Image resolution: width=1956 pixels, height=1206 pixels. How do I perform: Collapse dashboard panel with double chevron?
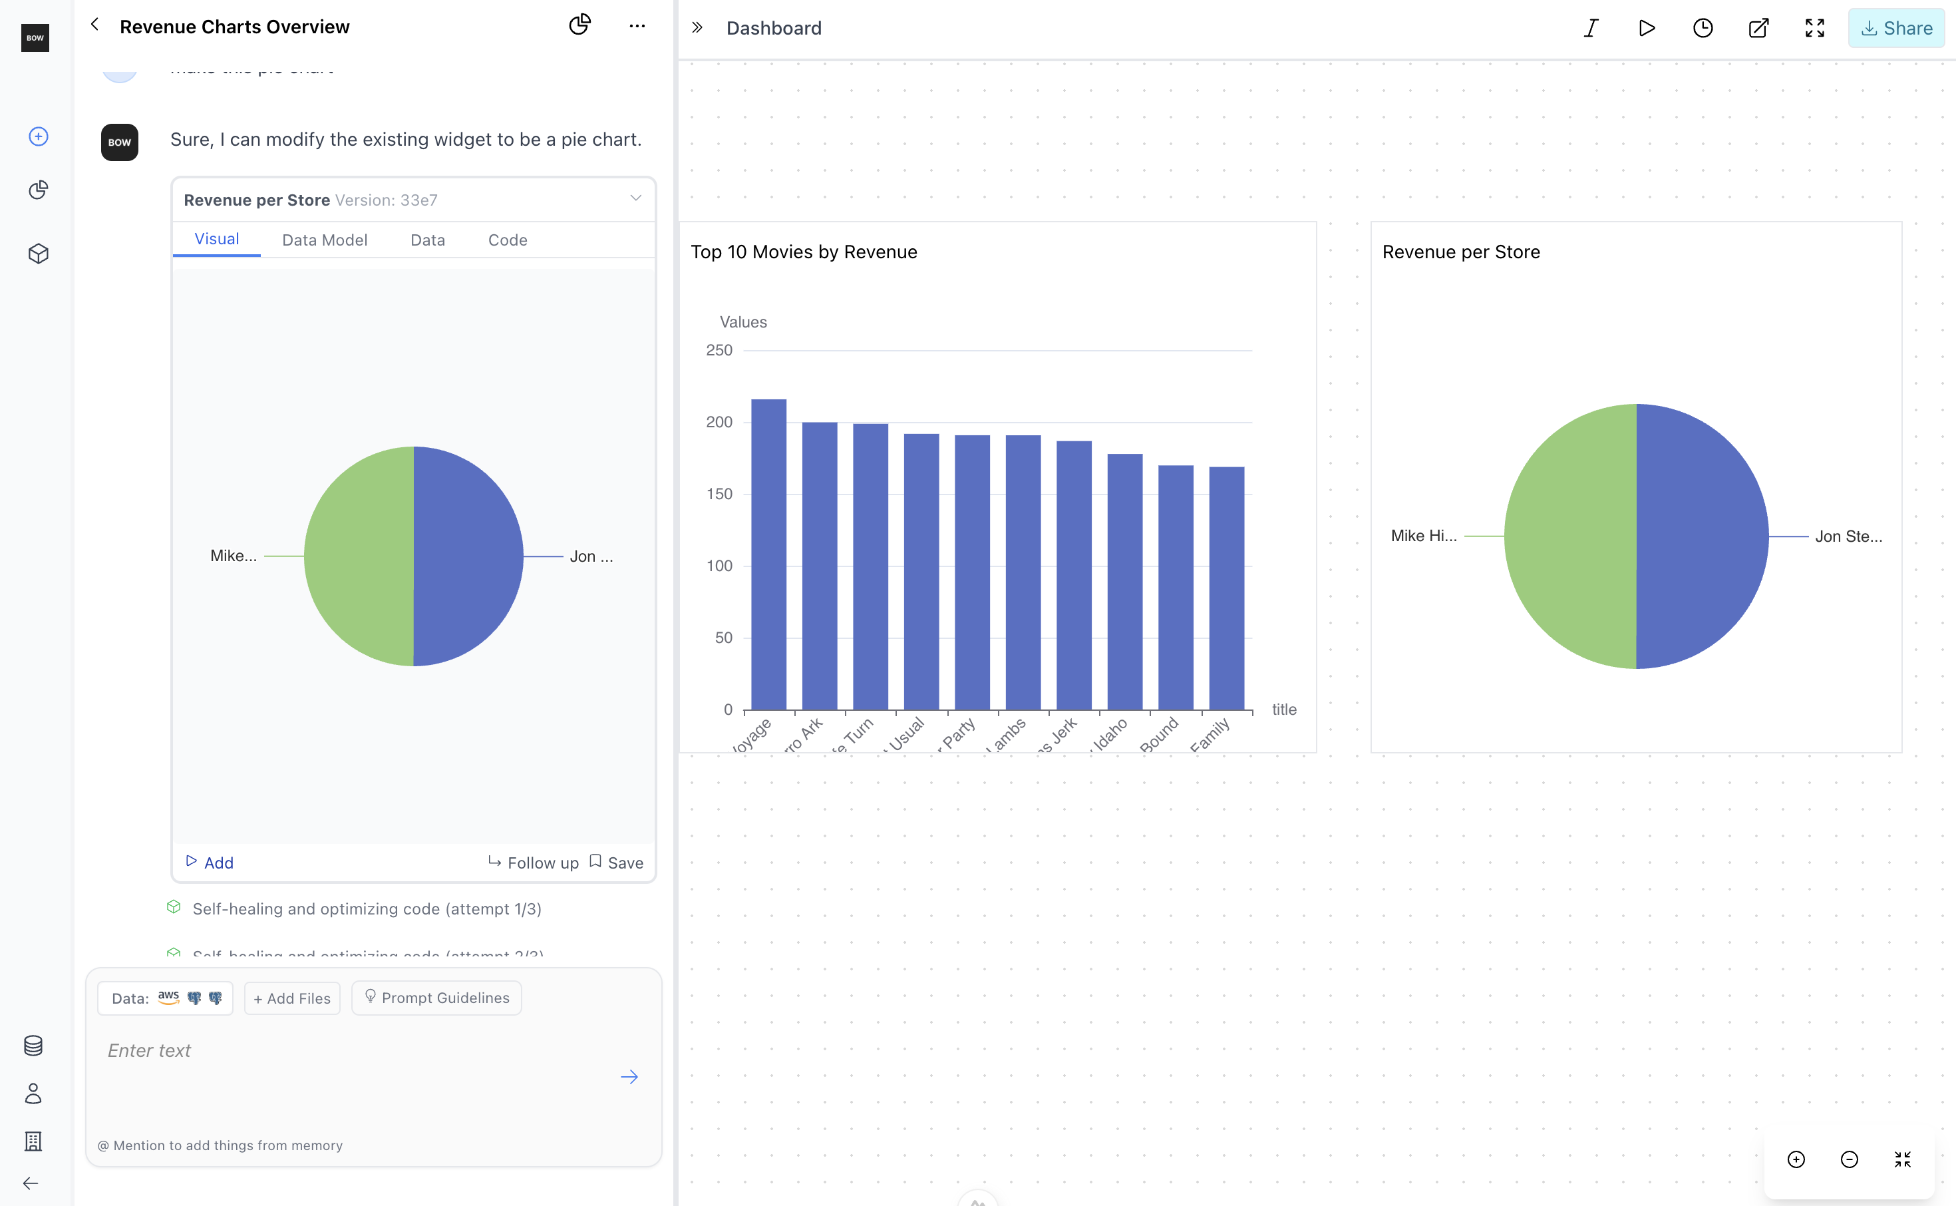697,28
